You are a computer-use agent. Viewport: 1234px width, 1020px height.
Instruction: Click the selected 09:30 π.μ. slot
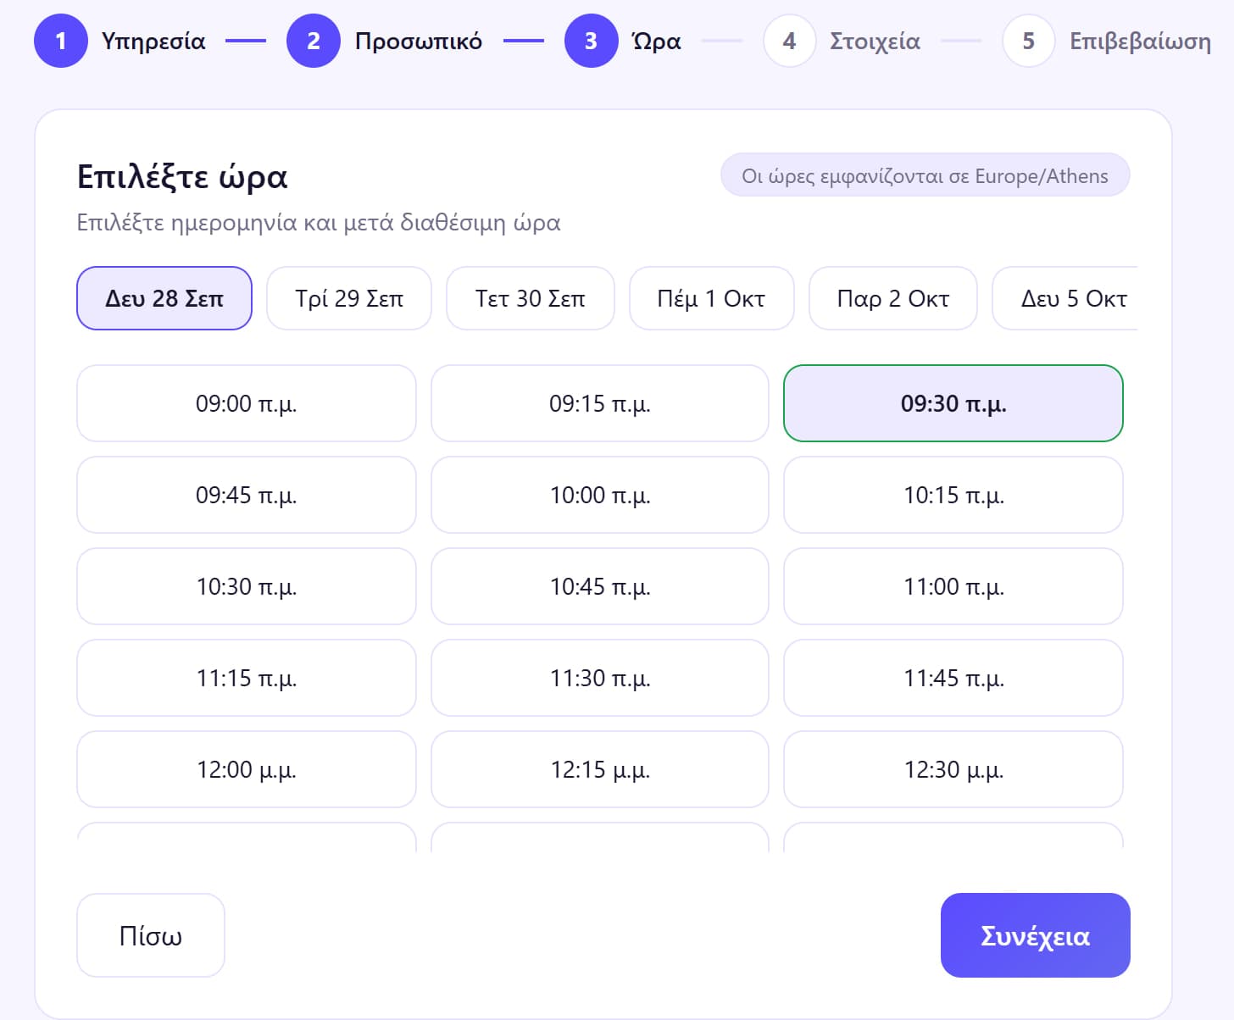tap(953, 403)
